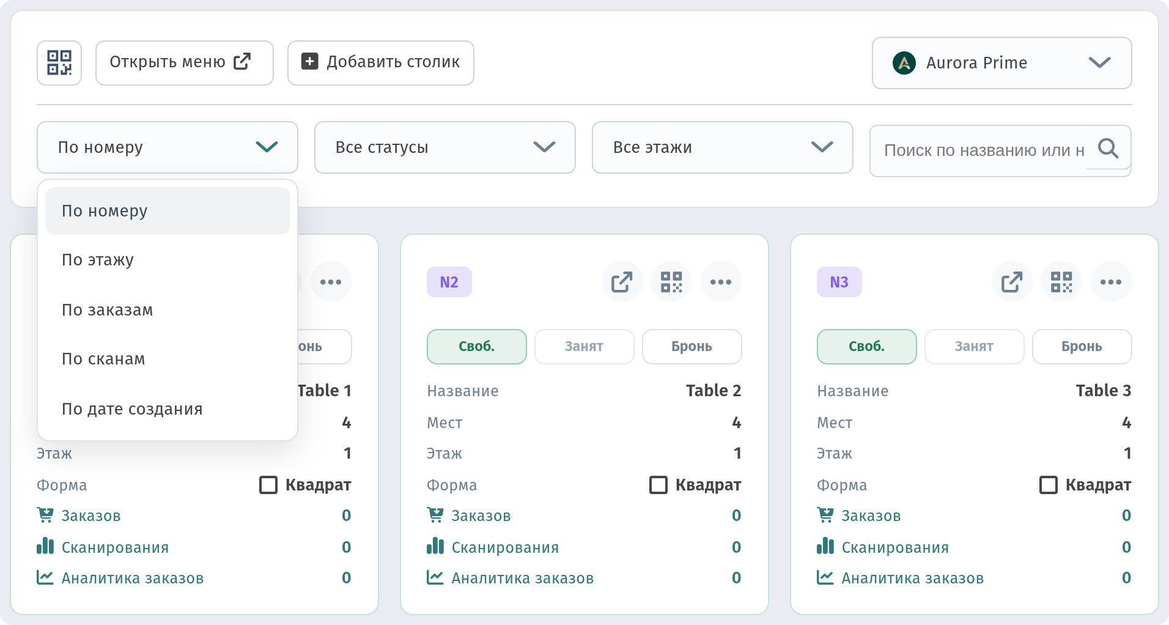Collapse the По номеру sort dropdown
The width and height of the screenshot is (1169, 625).
168,147
